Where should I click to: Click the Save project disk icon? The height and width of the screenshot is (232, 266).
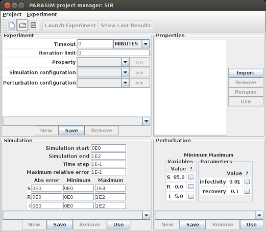(33, 25)
